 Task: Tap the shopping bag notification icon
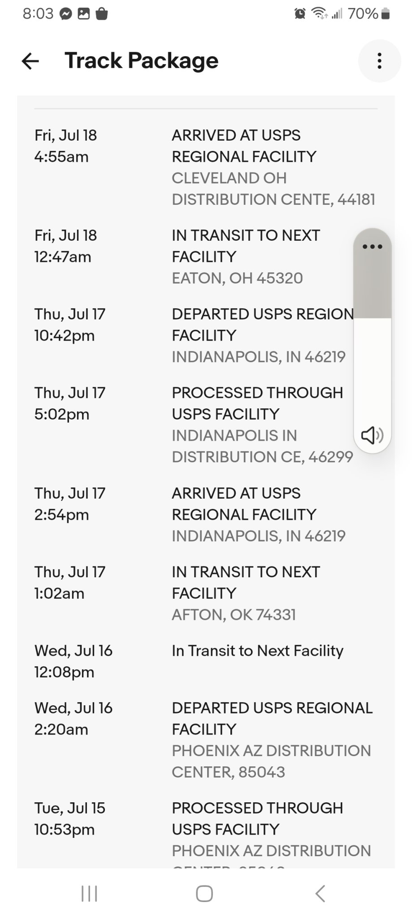(102, 14)
